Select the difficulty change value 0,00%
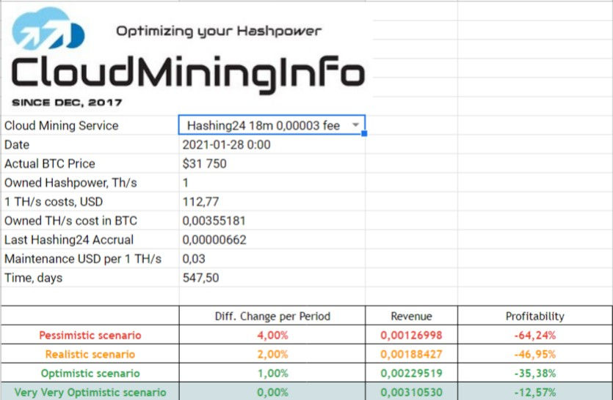The image size is (613, 400). (272, 392)
